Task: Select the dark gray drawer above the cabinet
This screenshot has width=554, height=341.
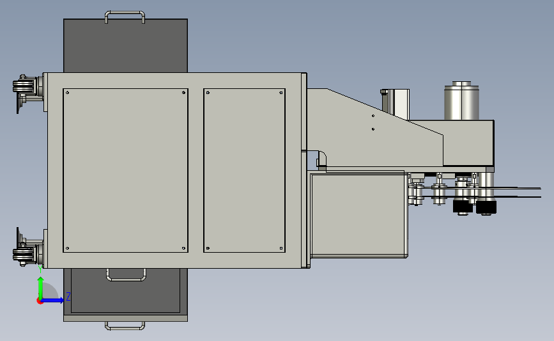Action: 125,45
